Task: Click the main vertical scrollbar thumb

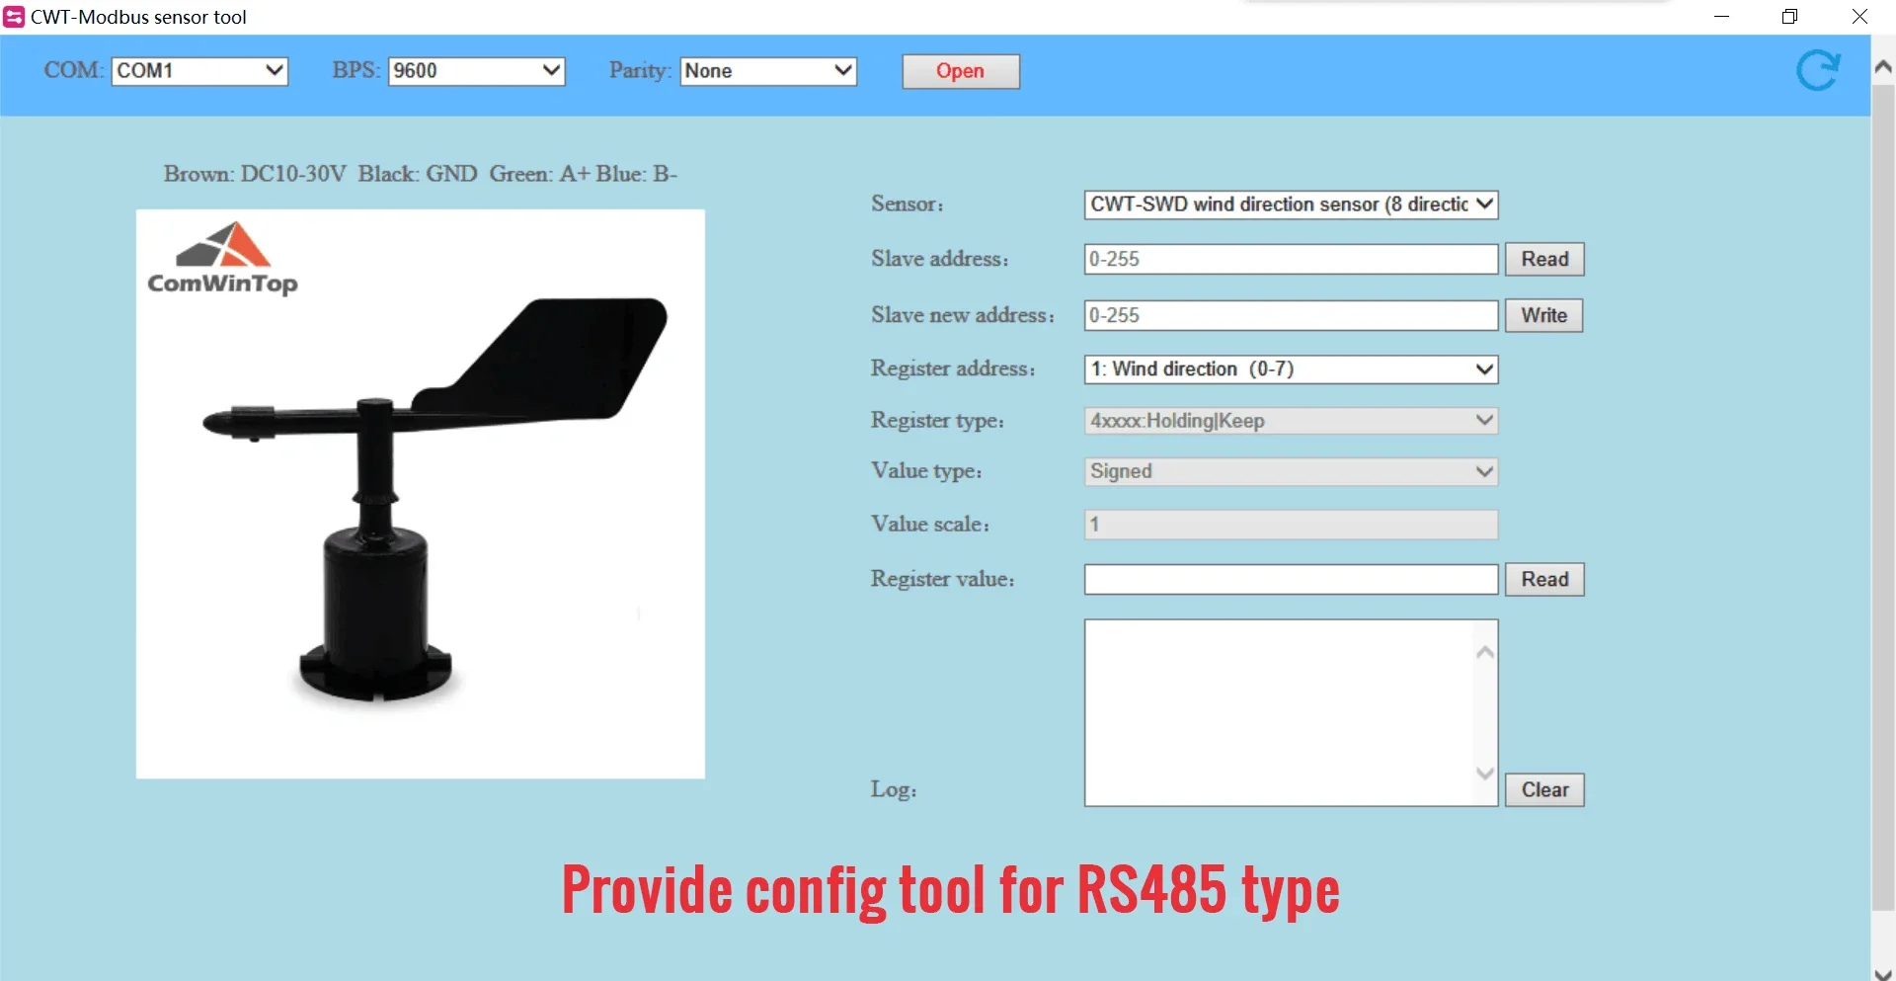Action: tap(1883, 497)
